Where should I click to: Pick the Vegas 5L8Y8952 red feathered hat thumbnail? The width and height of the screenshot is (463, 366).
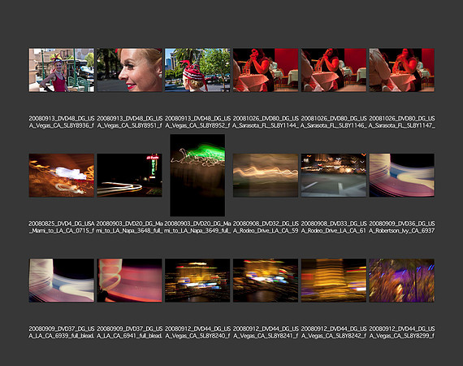click(x=197, y=70)
